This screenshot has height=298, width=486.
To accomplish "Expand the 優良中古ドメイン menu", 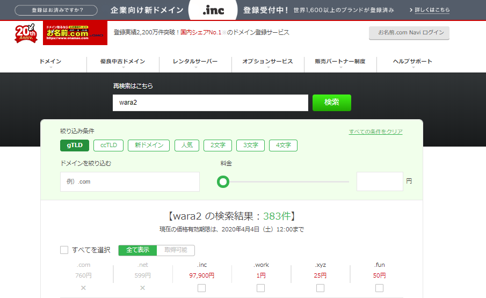I will (x=123, y=62).
